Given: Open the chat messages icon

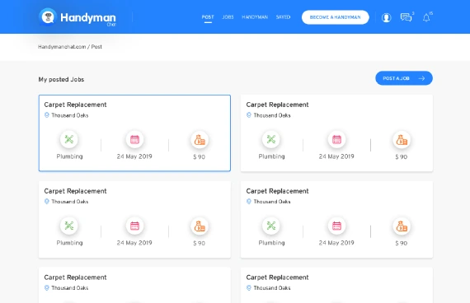Looking at the screenshot, I should (406, 17).
